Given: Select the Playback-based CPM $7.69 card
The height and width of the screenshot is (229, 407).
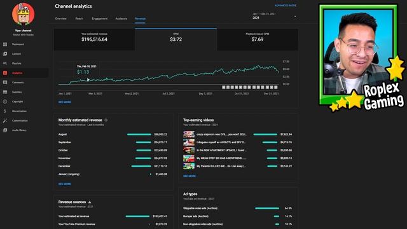Looking at the screenshot, I should [x=257, y=39].
